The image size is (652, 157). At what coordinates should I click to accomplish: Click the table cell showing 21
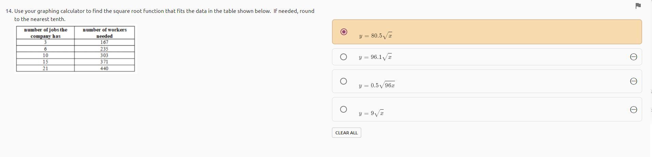[x=45, y=68]
